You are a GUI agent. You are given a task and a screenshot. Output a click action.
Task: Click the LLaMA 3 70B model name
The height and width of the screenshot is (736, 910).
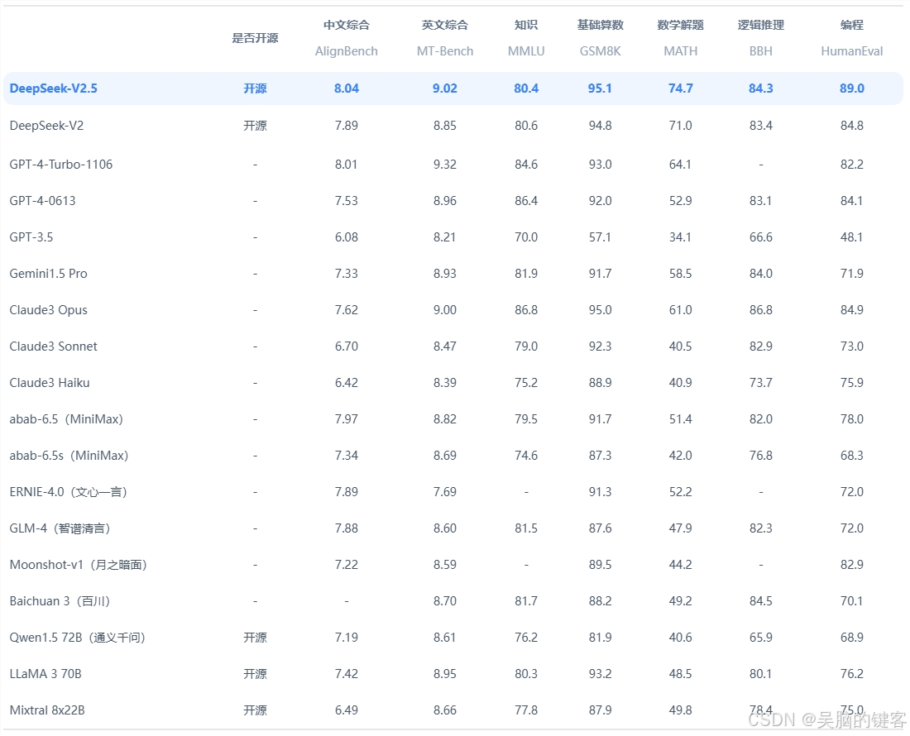(45, 674)
